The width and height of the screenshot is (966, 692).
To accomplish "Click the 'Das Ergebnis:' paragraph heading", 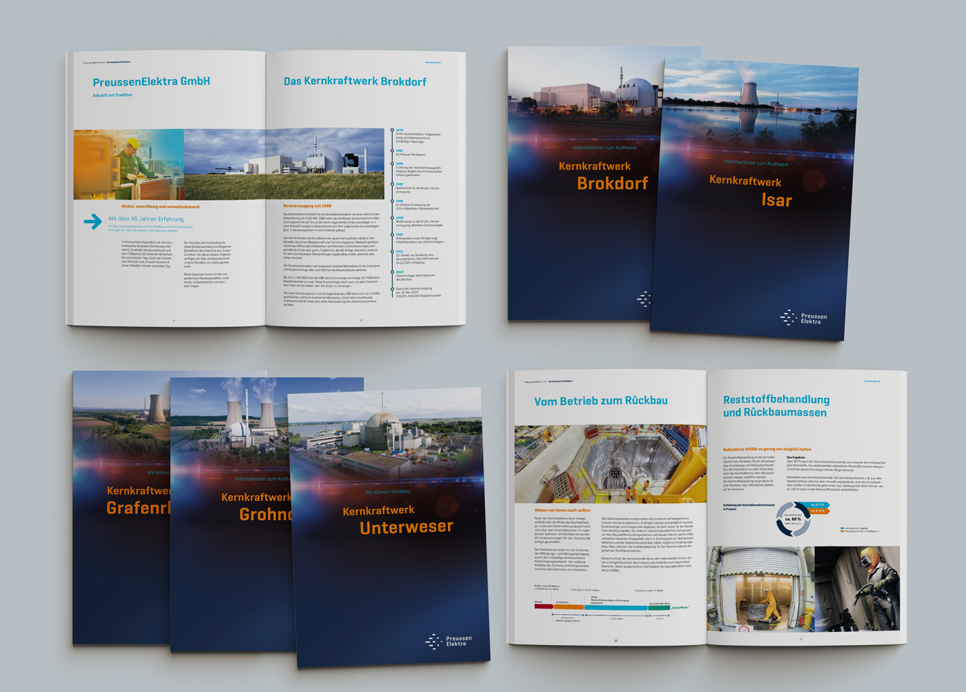I will tap(796, 457).
